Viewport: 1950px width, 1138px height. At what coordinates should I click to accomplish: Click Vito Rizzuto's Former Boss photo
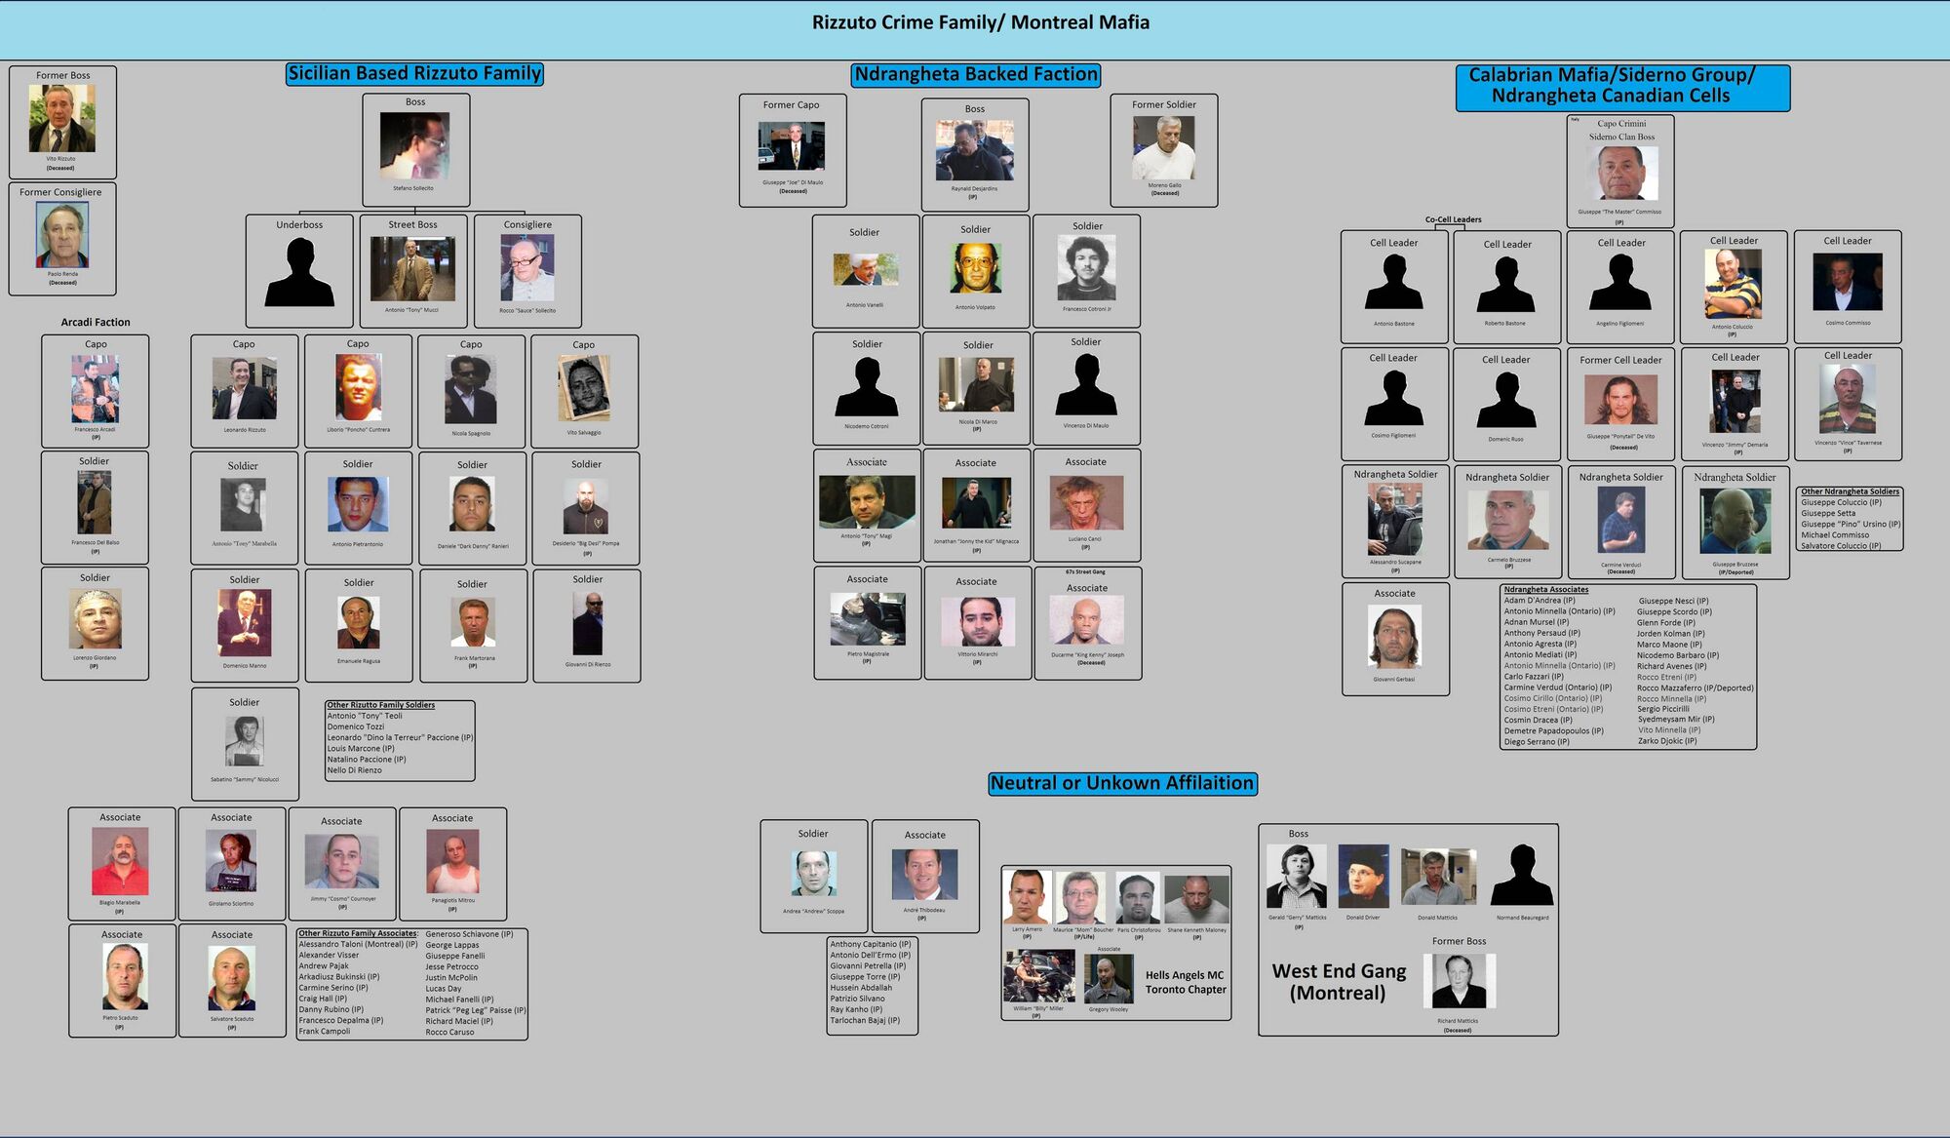[x=62, y=118]
